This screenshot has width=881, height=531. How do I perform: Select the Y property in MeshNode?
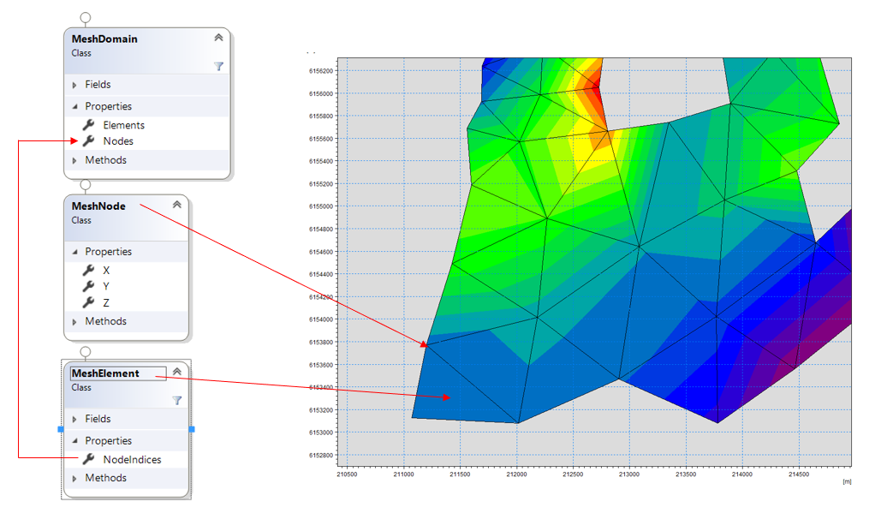click(x=106, y=286)
